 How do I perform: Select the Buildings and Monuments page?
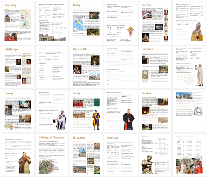pyautogui.click(x=52, y=155)
